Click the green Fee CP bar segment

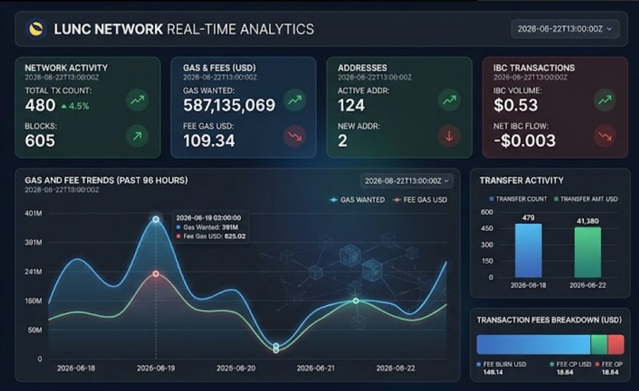tap(599, 345)
